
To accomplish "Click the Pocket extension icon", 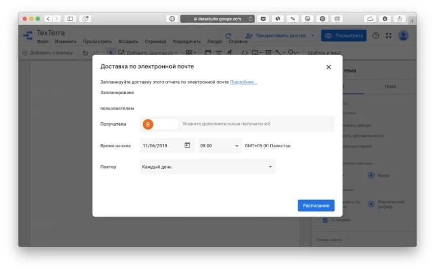I will click(263, 19).
